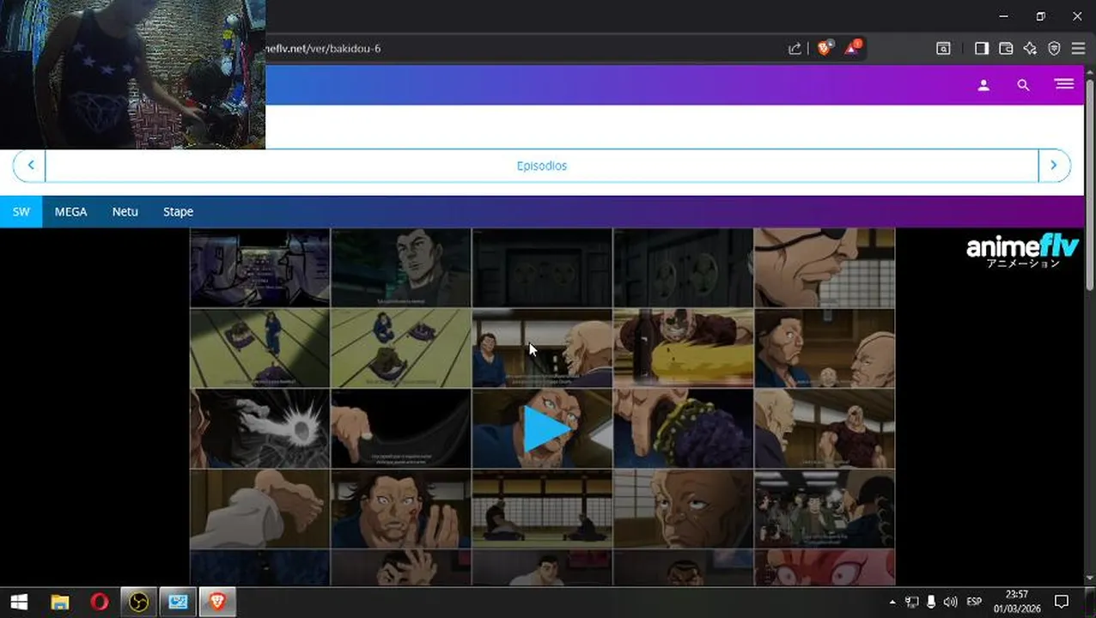
Task: Click the animeflv logo in the player
Action: point(1022,250)
